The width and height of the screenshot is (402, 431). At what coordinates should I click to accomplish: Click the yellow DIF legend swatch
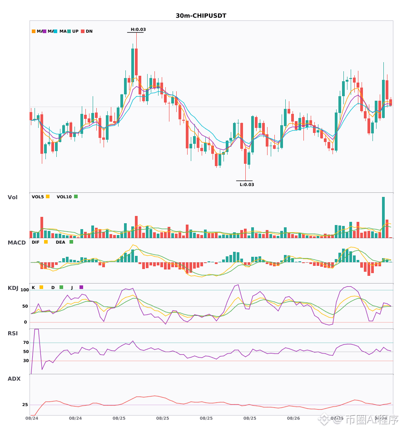46,242
